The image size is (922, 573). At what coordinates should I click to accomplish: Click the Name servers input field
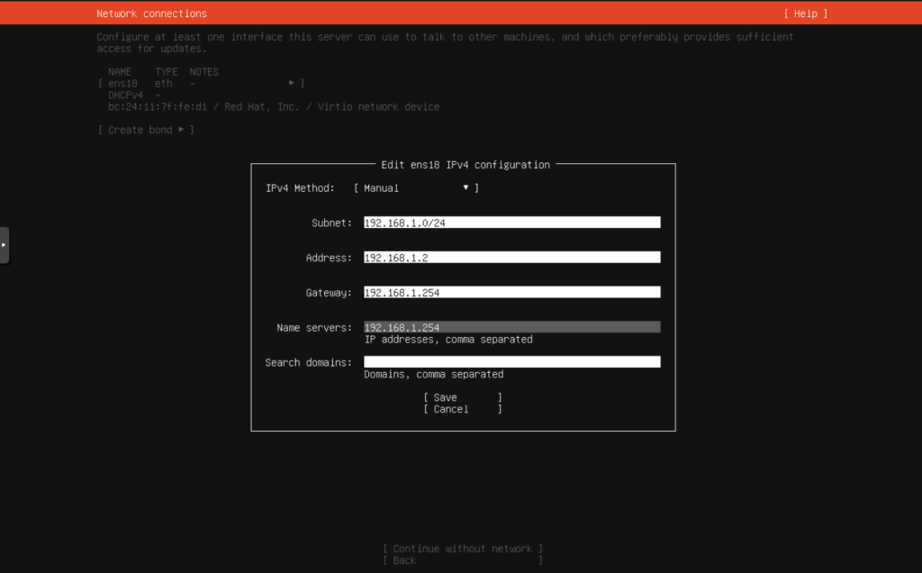(511, 328)
